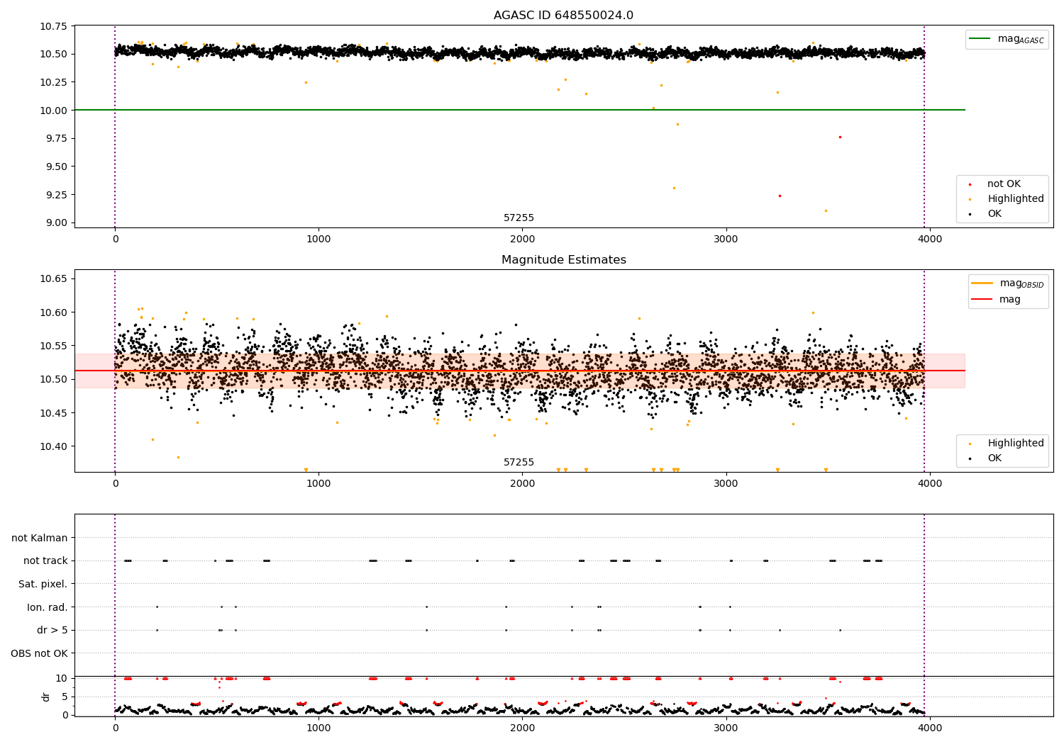This screenshot has width=1064, height=744.
Task: Click the 'Magnitude Estimates' plot title
Action: point(563,260)
